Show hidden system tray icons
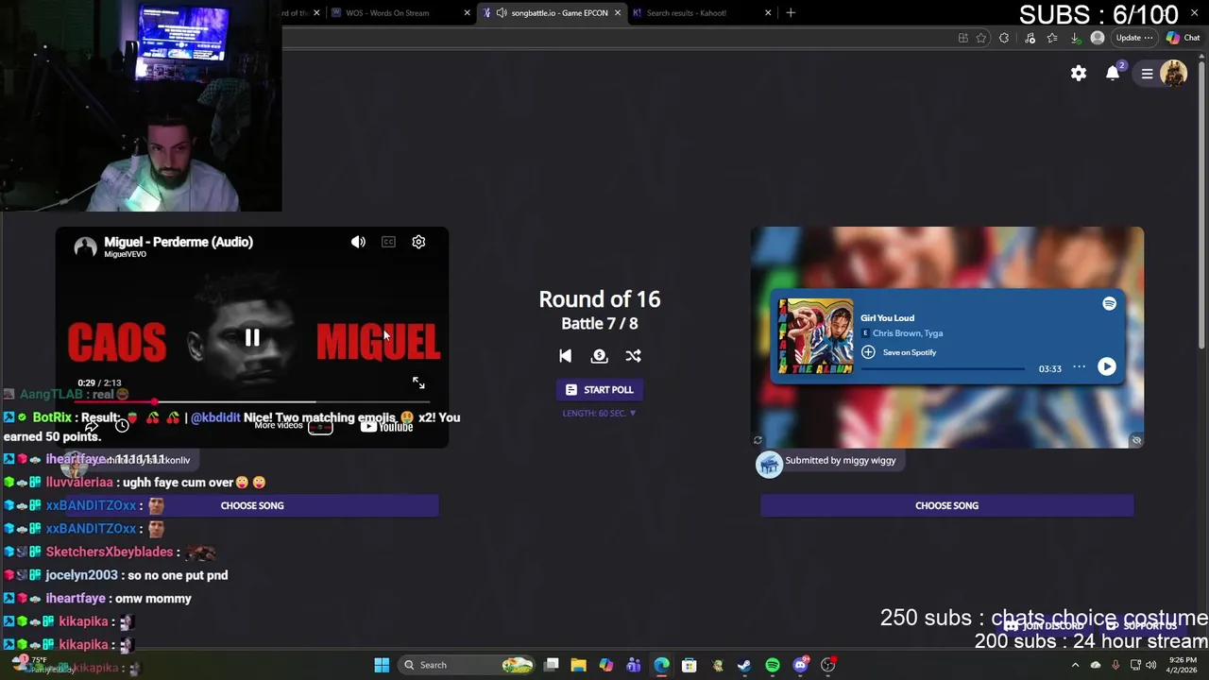This screenshot has height=680, width=1209. click(x=1075, y=665)
